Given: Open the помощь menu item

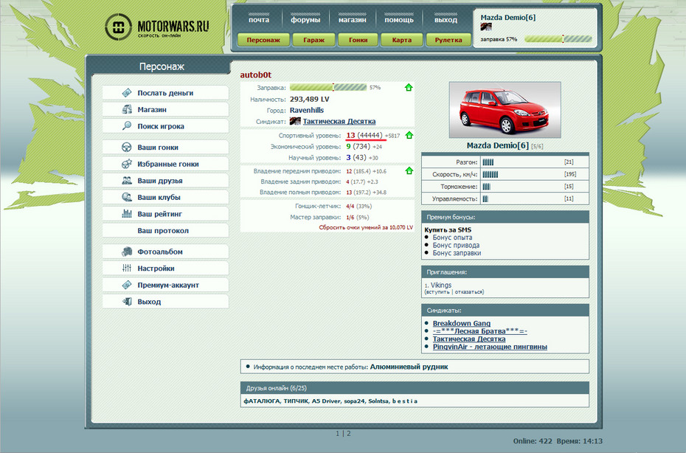Looking at the screenshot, I should pos(399,20).
